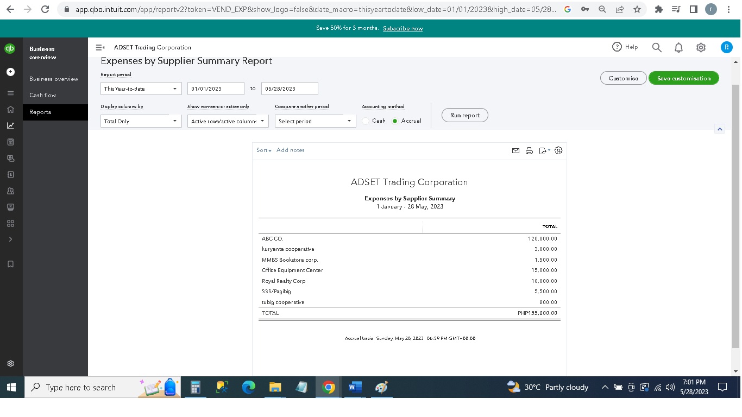The height and width of the screenshot is (417, 742).
Task: Click the bookmark icon in left rail
Action: [x=10, y=264]
